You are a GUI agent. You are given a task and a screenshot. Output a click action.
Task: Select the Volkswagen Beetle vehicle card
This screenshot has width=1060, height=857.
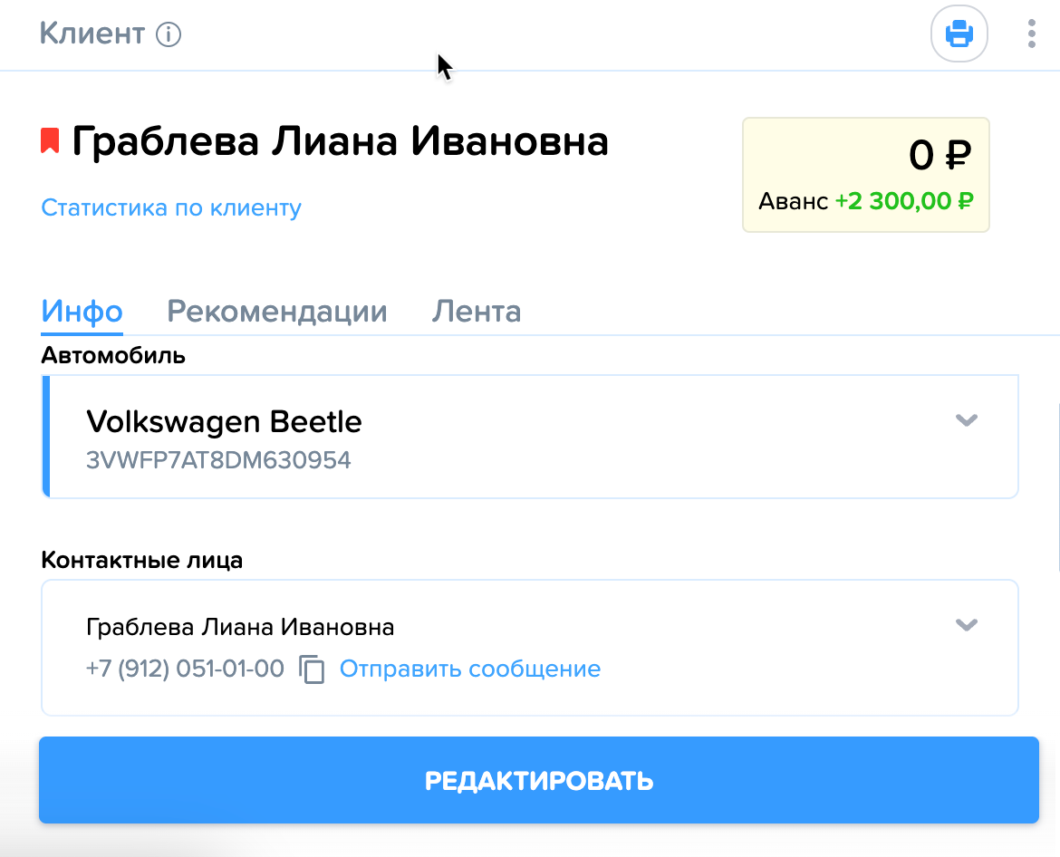pos(530,437)
